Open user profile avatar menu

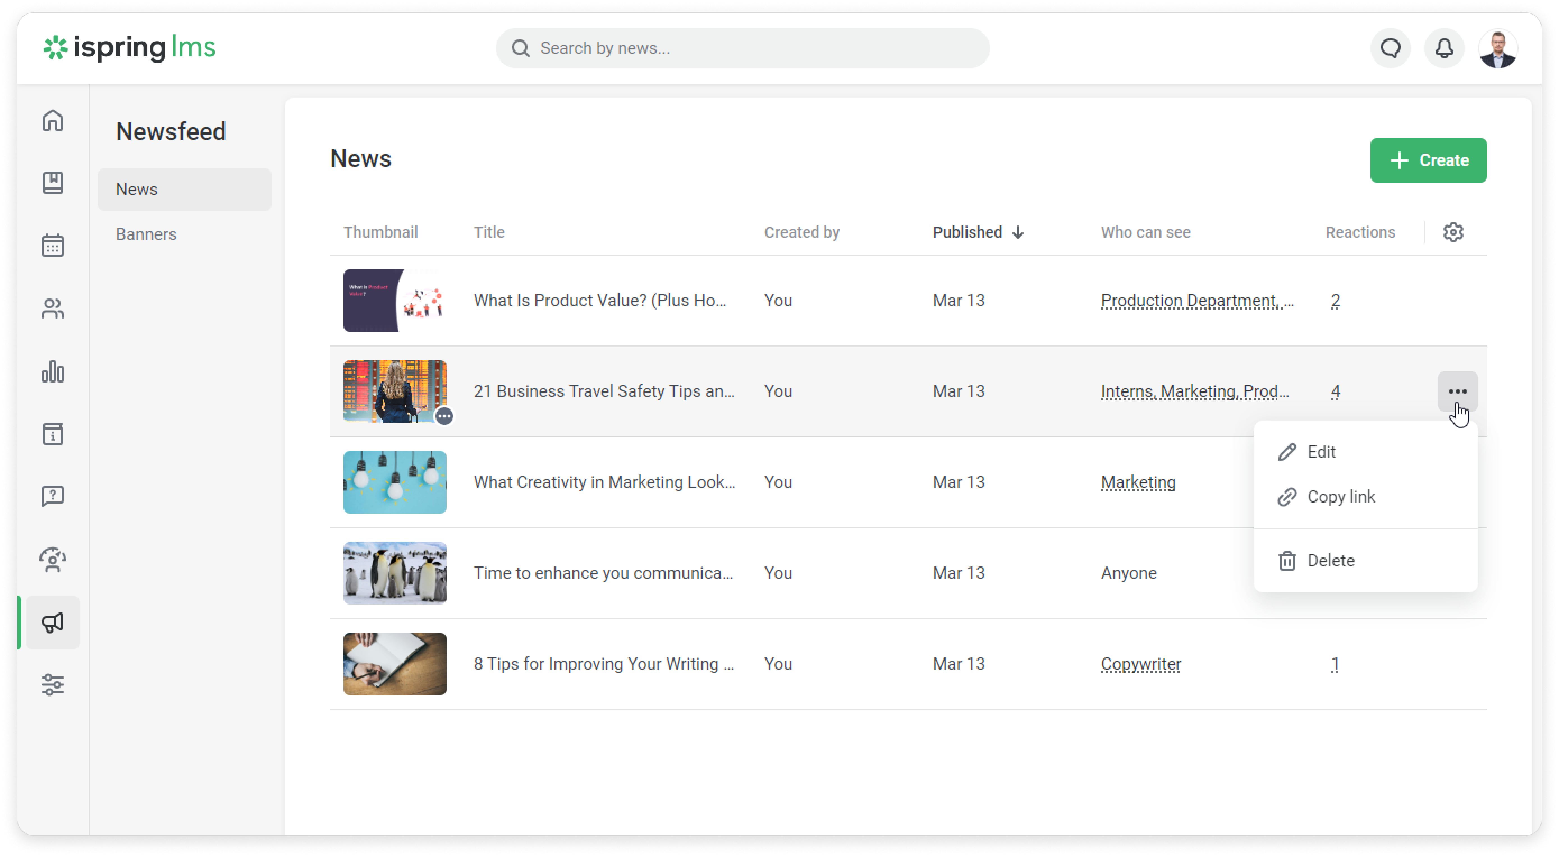(1498, 49)
